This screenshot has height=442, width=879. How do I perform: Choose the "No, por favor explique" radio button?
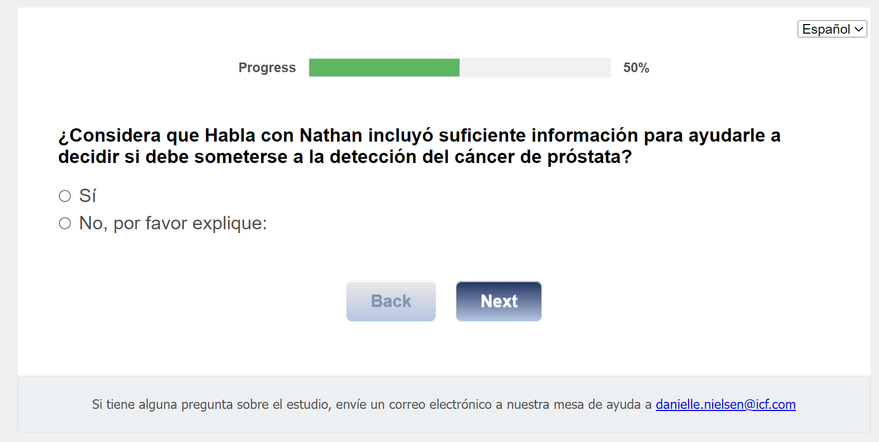65,223
